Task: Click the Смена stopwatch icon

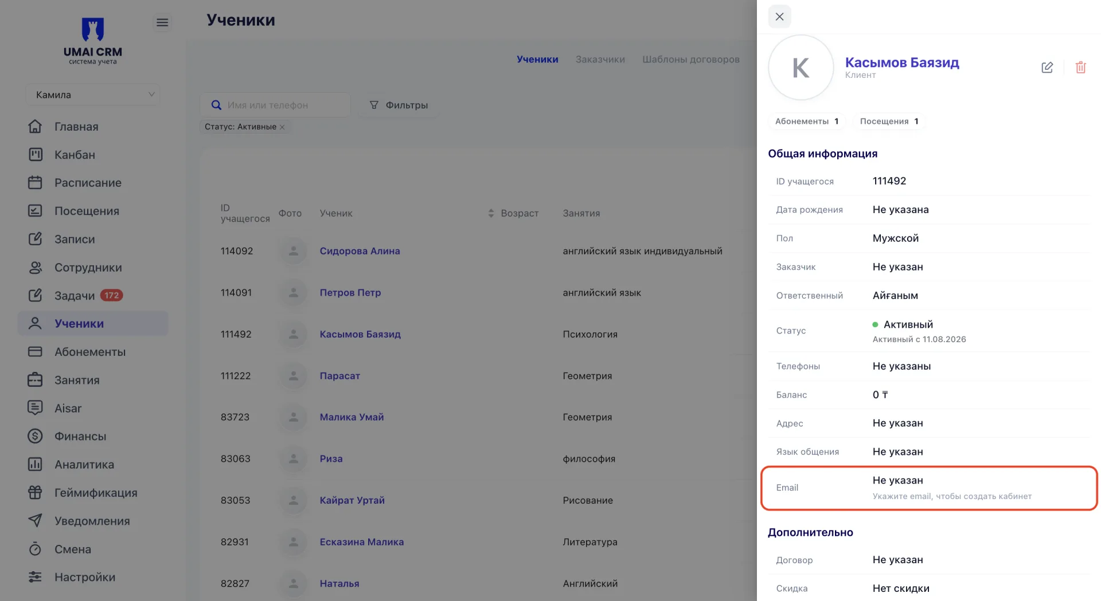Action: click(35, 549)
